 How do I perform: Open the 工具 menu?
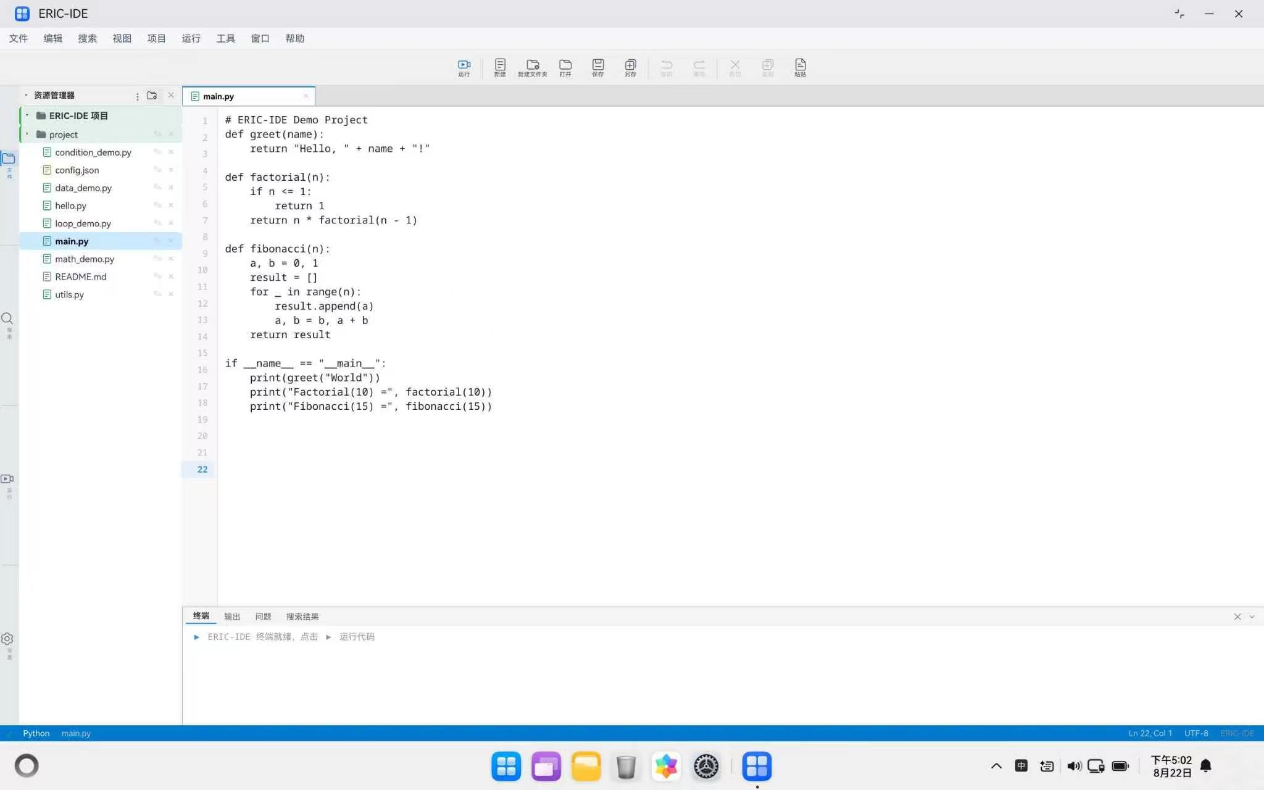(226, 38)
